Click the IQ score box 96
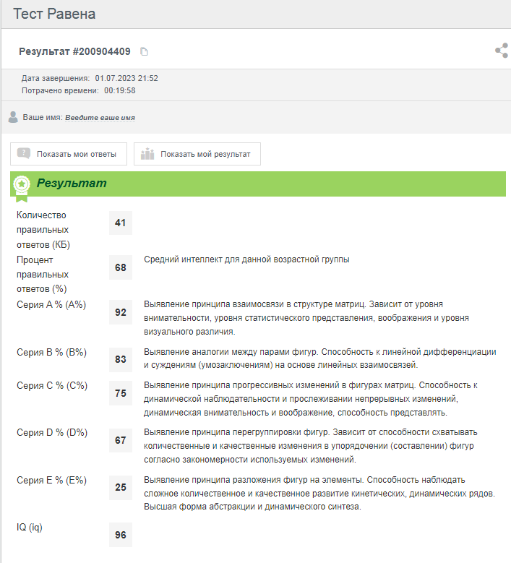Viewport: 511px width, 563px height. pyautogui.click(x=120, y=535)
